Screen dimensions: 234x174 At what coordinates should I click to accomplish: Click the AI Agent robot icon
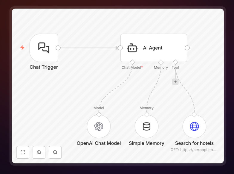[x=132, y=48]
